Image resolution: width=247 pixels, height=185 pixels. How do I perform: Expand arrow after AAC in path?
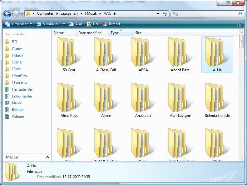click(x=115, y=14)
